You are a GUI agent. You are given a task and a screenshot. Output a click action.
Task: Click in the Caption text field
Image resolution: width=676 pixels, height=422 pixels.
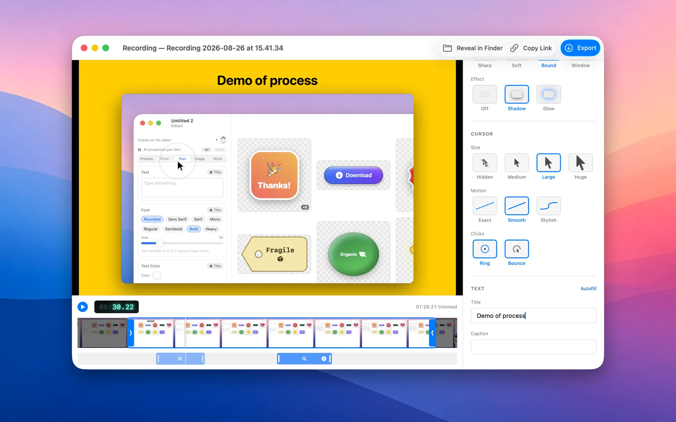tap(534, 347)
